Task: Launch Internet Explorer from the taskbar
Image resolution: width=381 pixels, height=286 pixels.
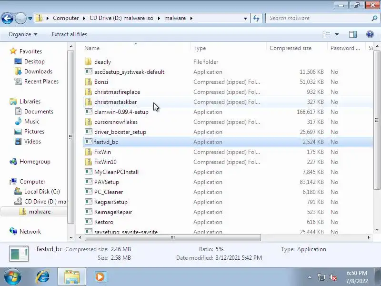Action: tap(43, 276)
